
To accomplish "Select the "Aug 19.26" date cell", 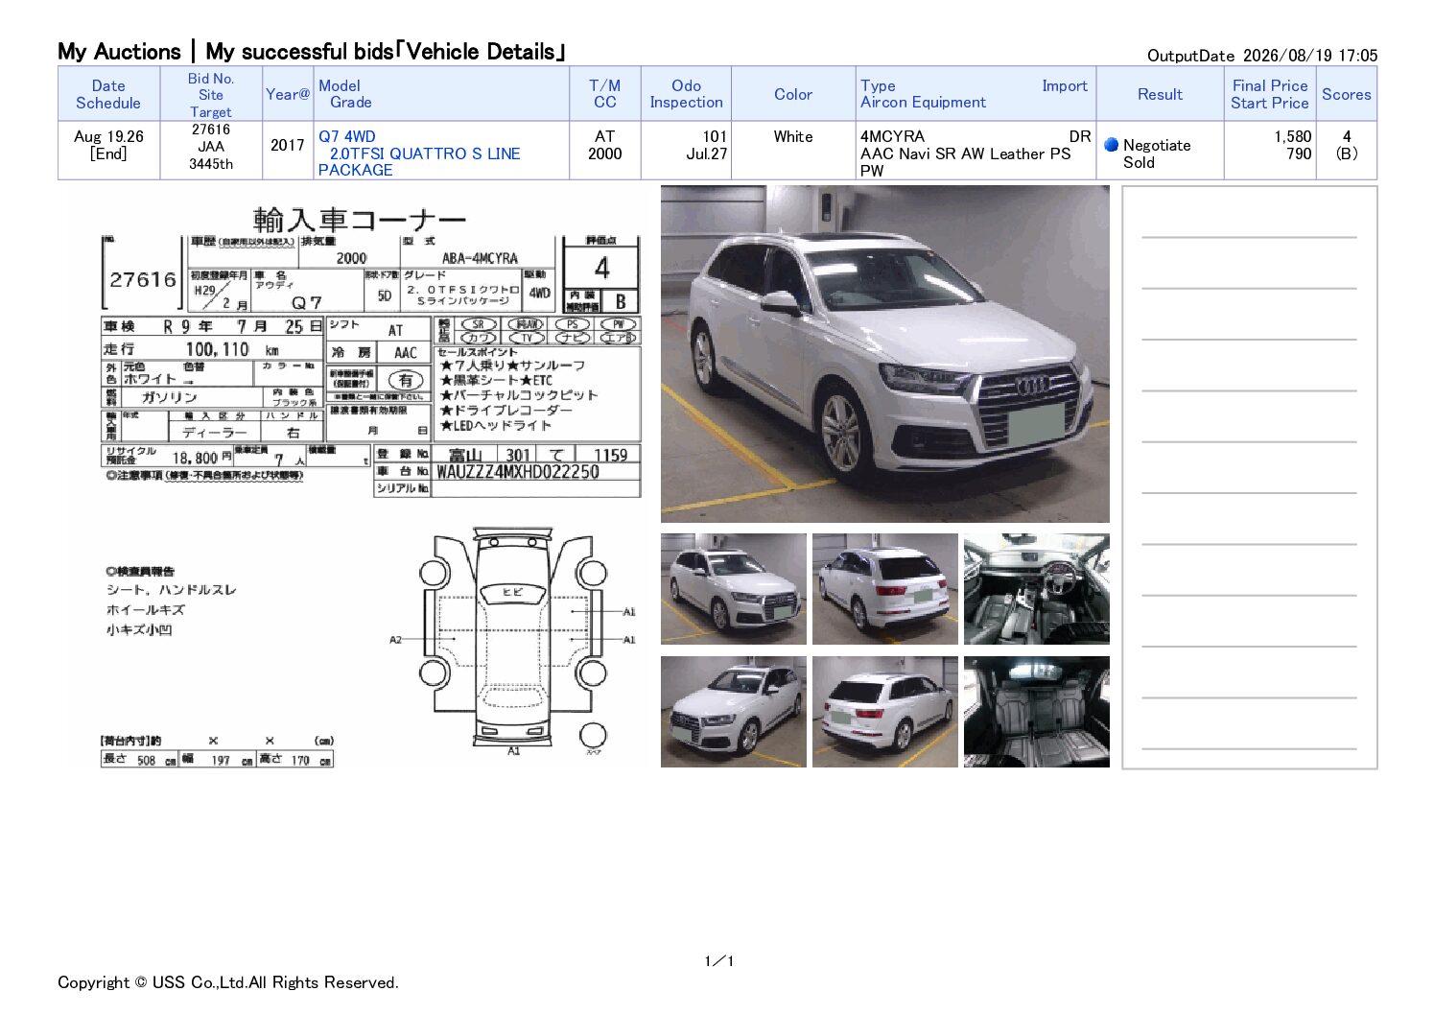I will [108, 136].
